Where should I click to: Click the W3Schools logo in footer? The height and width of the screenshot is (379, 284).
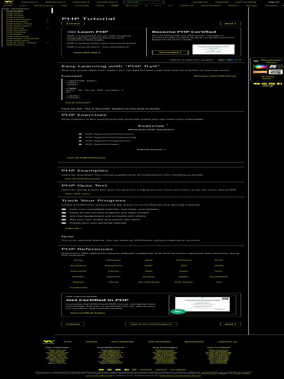(x=48, y=342)
